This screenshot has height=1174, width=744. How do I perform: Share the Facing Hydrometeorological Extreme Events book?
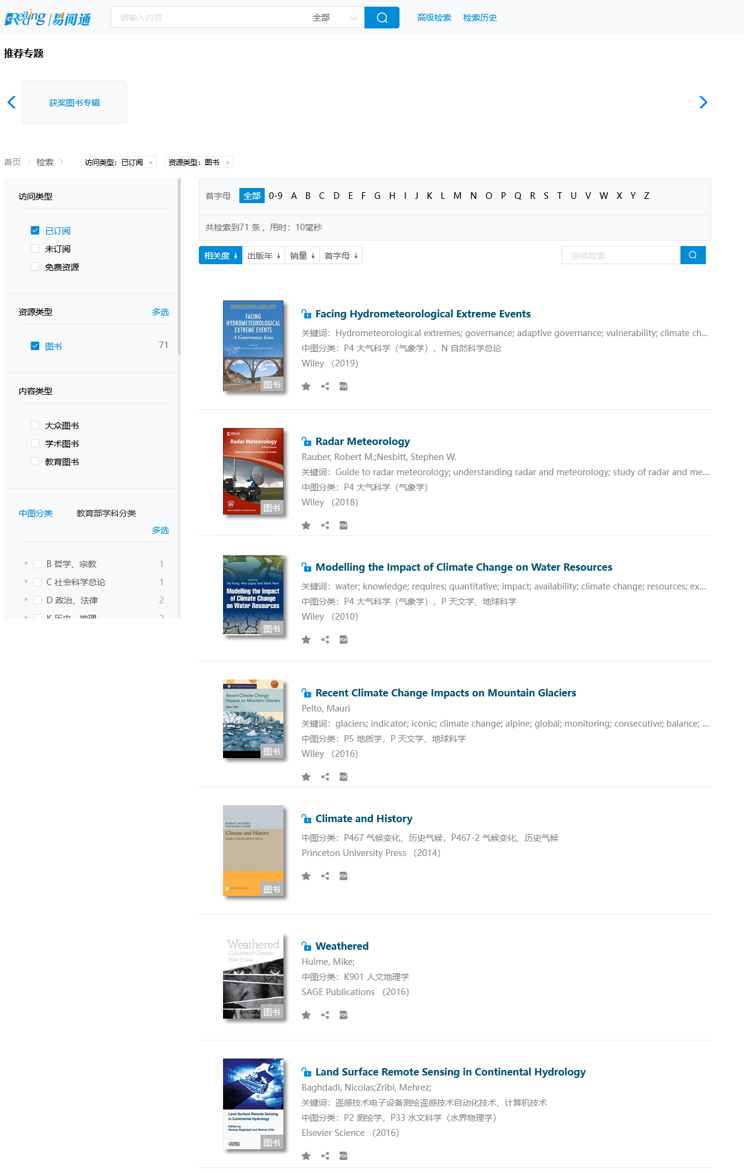click(325, 386)
